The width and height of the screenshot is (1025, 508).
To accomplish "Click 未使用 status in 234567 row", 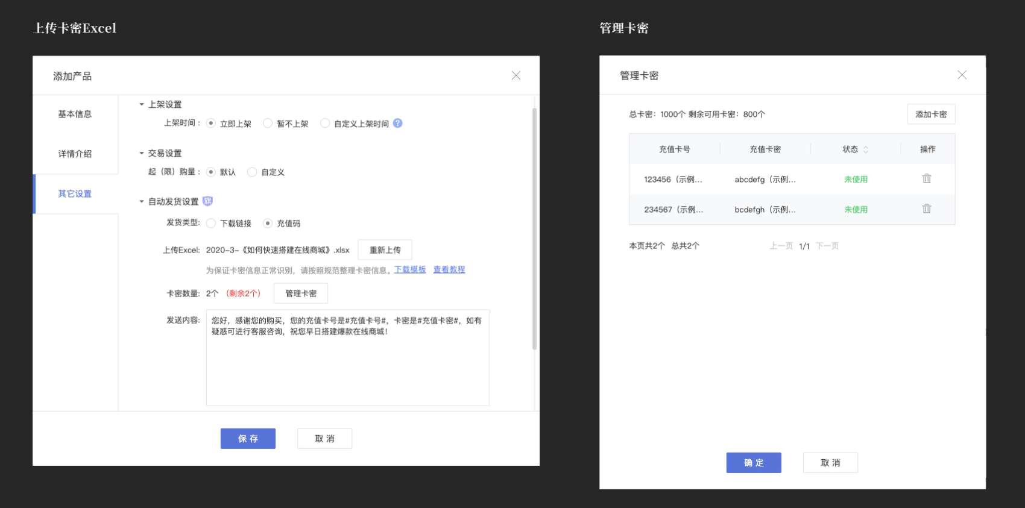I will click(x=856, y=210).
